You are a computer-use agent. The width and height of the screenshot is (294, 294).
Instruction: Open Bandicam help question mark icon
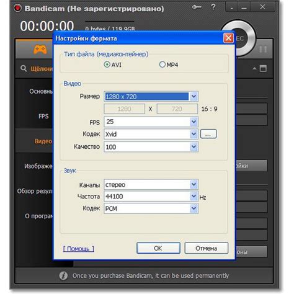(213, 7)
